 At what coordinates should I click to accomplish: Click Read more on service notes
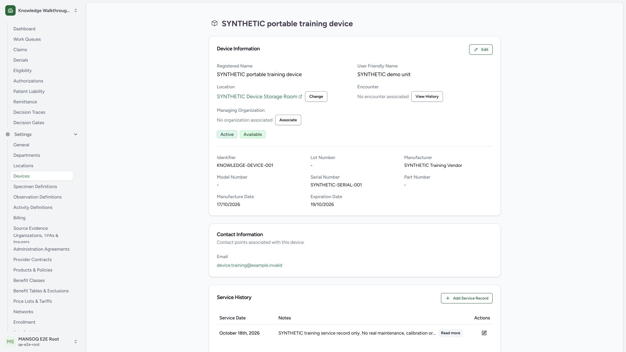tap(450, 333)
